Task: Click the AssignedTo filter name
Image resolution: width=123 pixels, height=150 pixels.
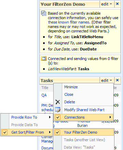Action: click(95, 43)
